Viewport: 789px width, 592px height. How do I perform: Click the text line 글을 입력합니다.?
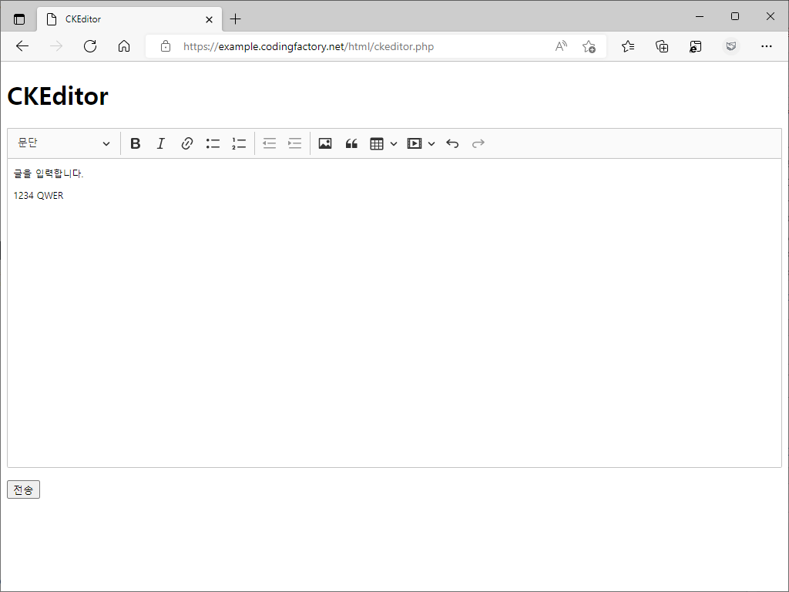click(49, 173)
